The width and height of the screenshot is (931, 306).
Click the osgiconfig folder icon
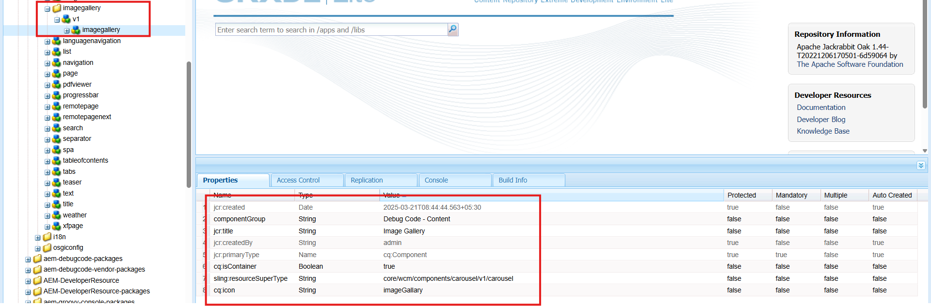tap(47, 248)
